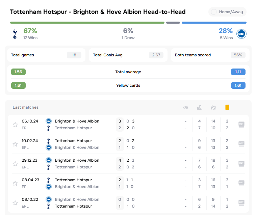Click the Brighton crest in header
The height and width of the screenshot is (215, 257).
point(241,33)
